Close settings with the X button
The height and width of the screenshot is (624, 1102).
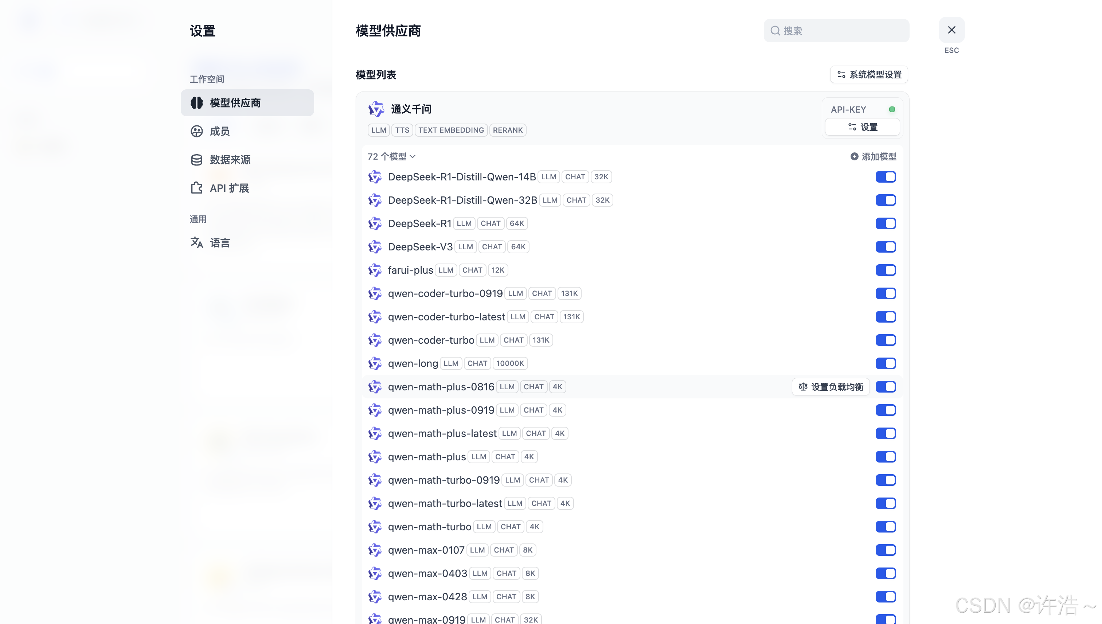[951, 30]
